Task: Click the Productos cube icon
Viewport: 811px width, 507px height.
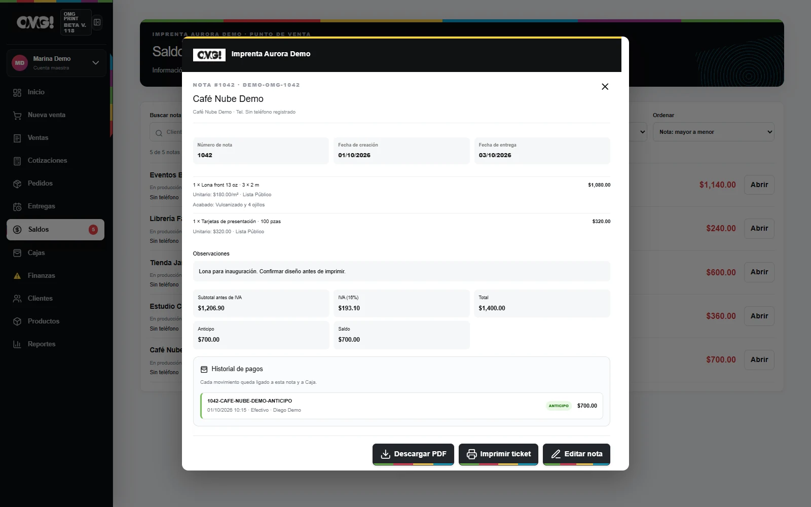Action: click(x=17, y=321)
